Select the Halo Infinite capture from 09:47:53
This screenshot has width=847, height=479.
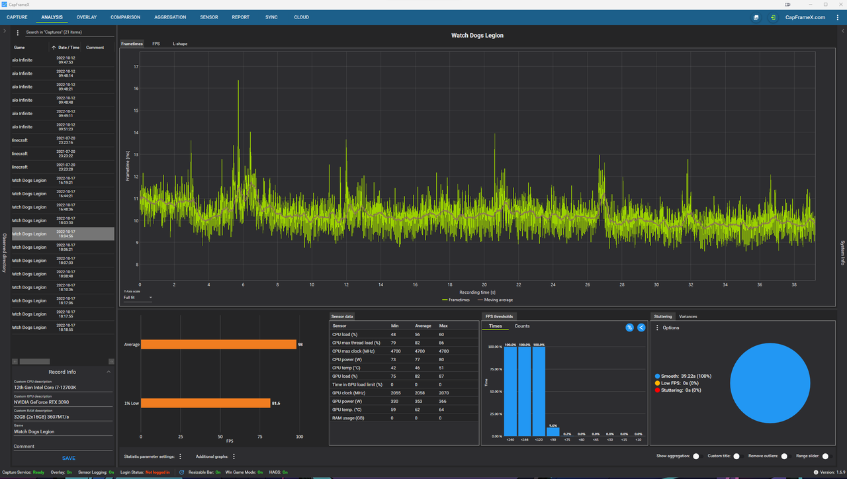(63, 60)
